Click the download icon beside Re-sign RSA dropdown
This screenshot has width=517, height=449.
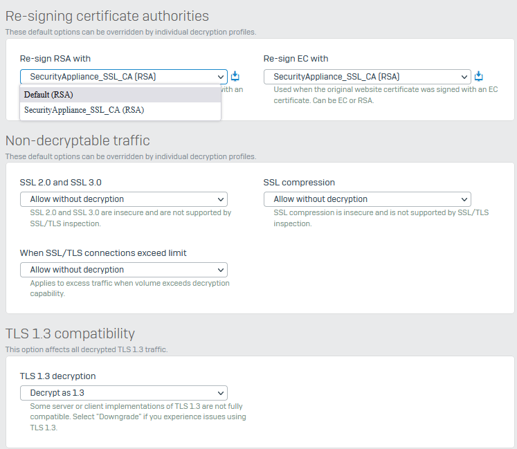[x=235, y=76]
